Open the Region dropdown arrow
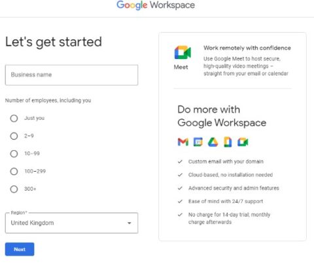314x270 pixels. coord(130,223)
